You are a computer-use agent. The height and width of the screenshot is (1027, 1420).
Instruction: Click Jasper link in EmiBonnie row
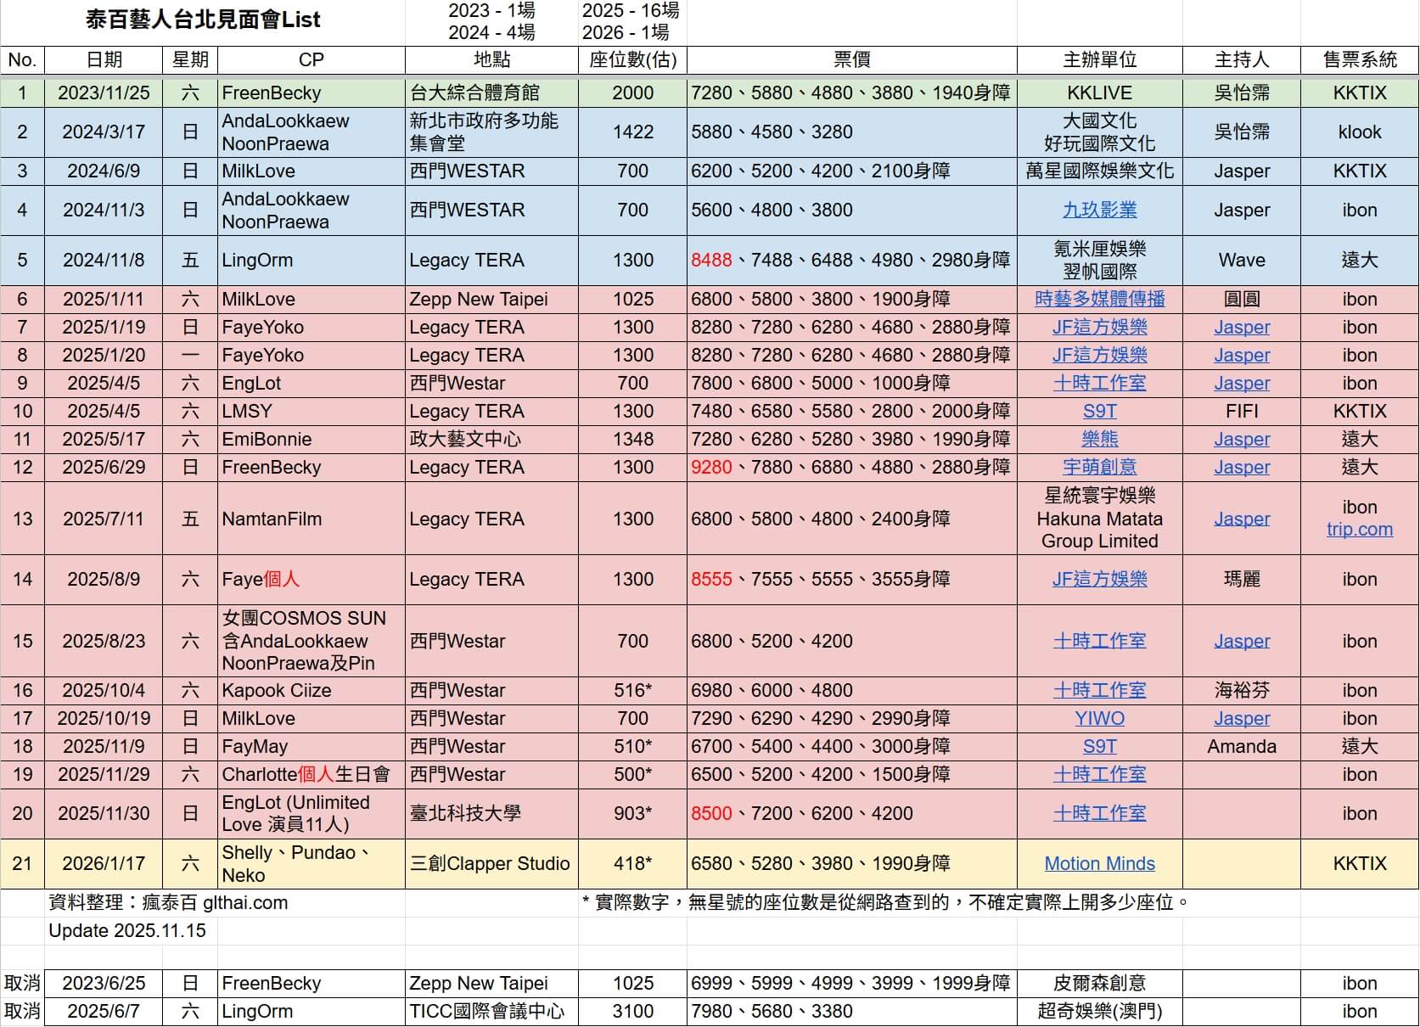(1241, 440)
